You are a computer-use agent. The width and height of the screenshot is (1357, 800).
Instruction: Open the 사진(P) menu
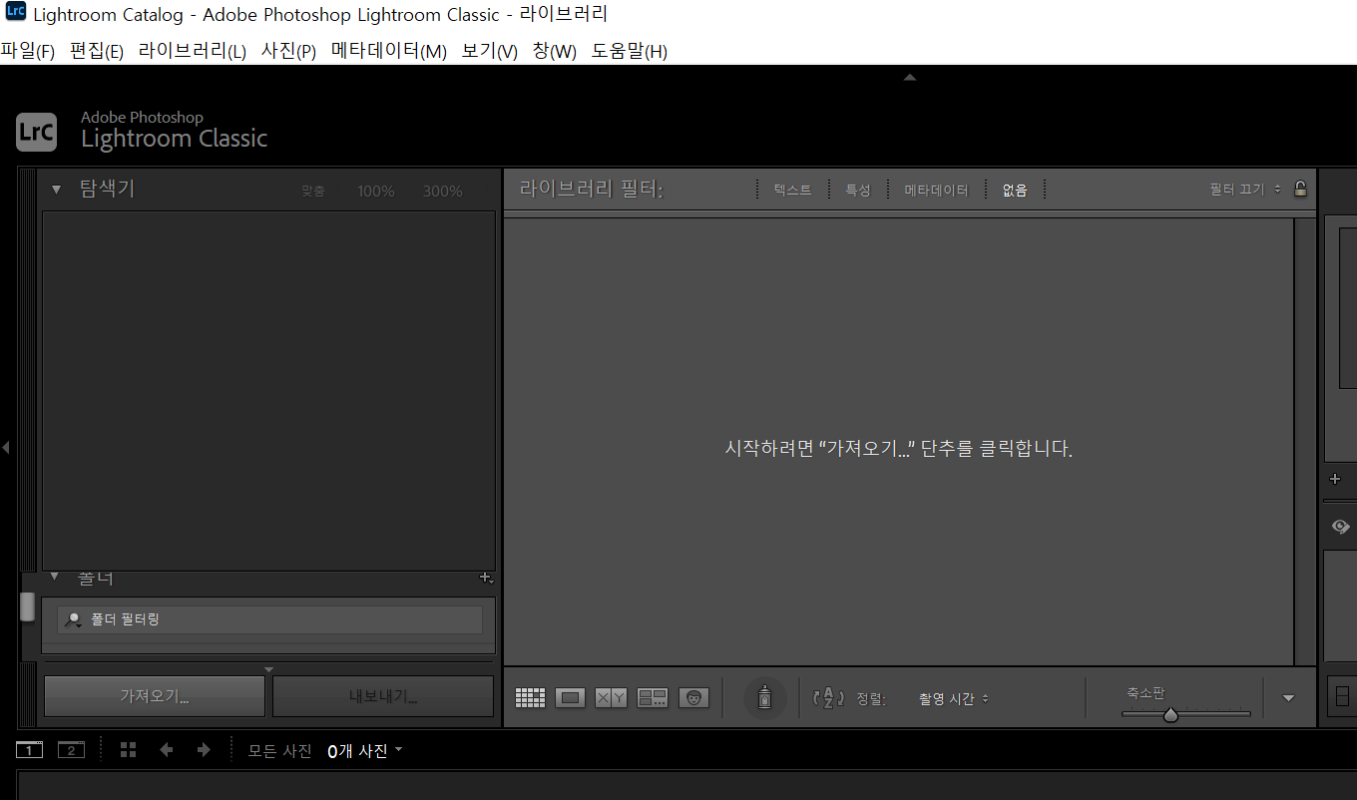click(x=289, y=51)
